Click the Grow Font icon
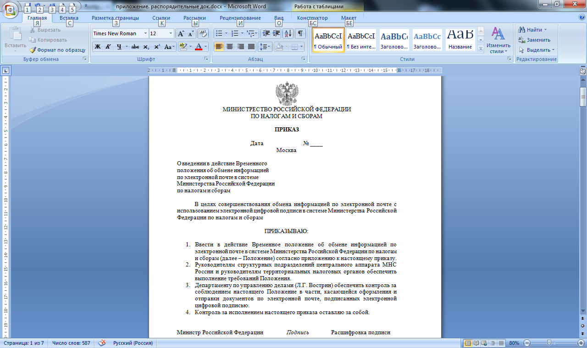The height and width of the screenshot is (348, 587). pyautogui.click(x=181, y=33)
